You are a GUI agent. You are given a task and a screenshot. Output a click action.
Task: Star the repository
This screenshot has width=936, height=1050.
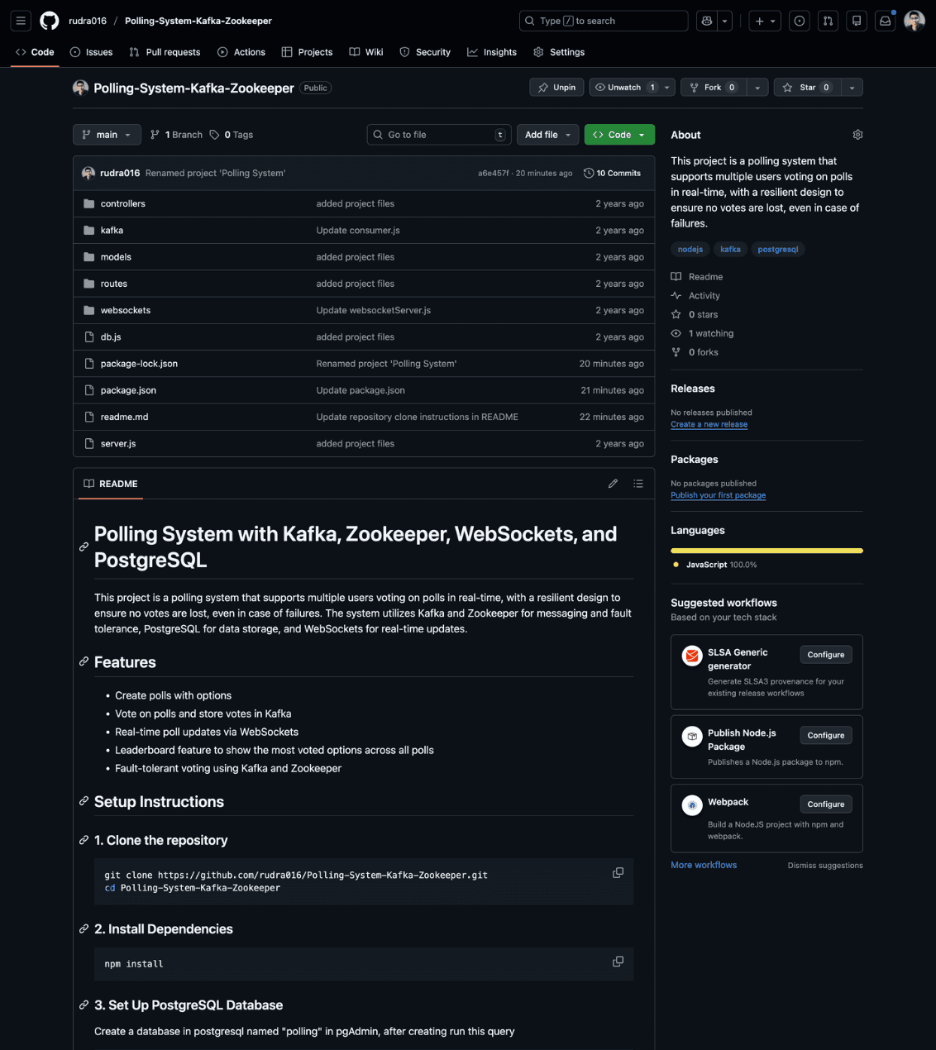pyautogui.click(x=807, y=88)
